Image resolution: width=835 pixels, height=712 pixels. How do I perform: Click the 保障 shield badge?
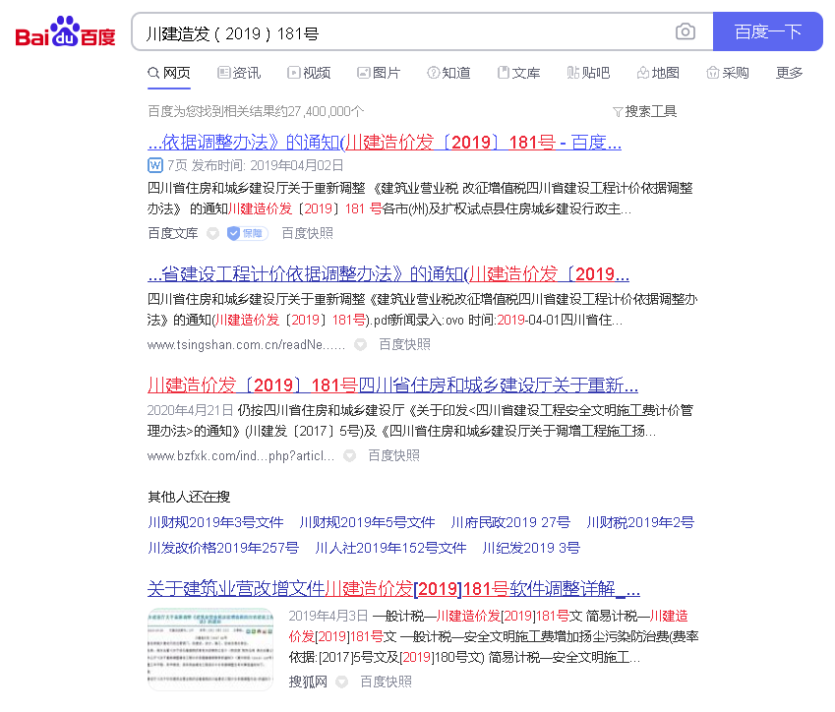[x=248, y=233]
